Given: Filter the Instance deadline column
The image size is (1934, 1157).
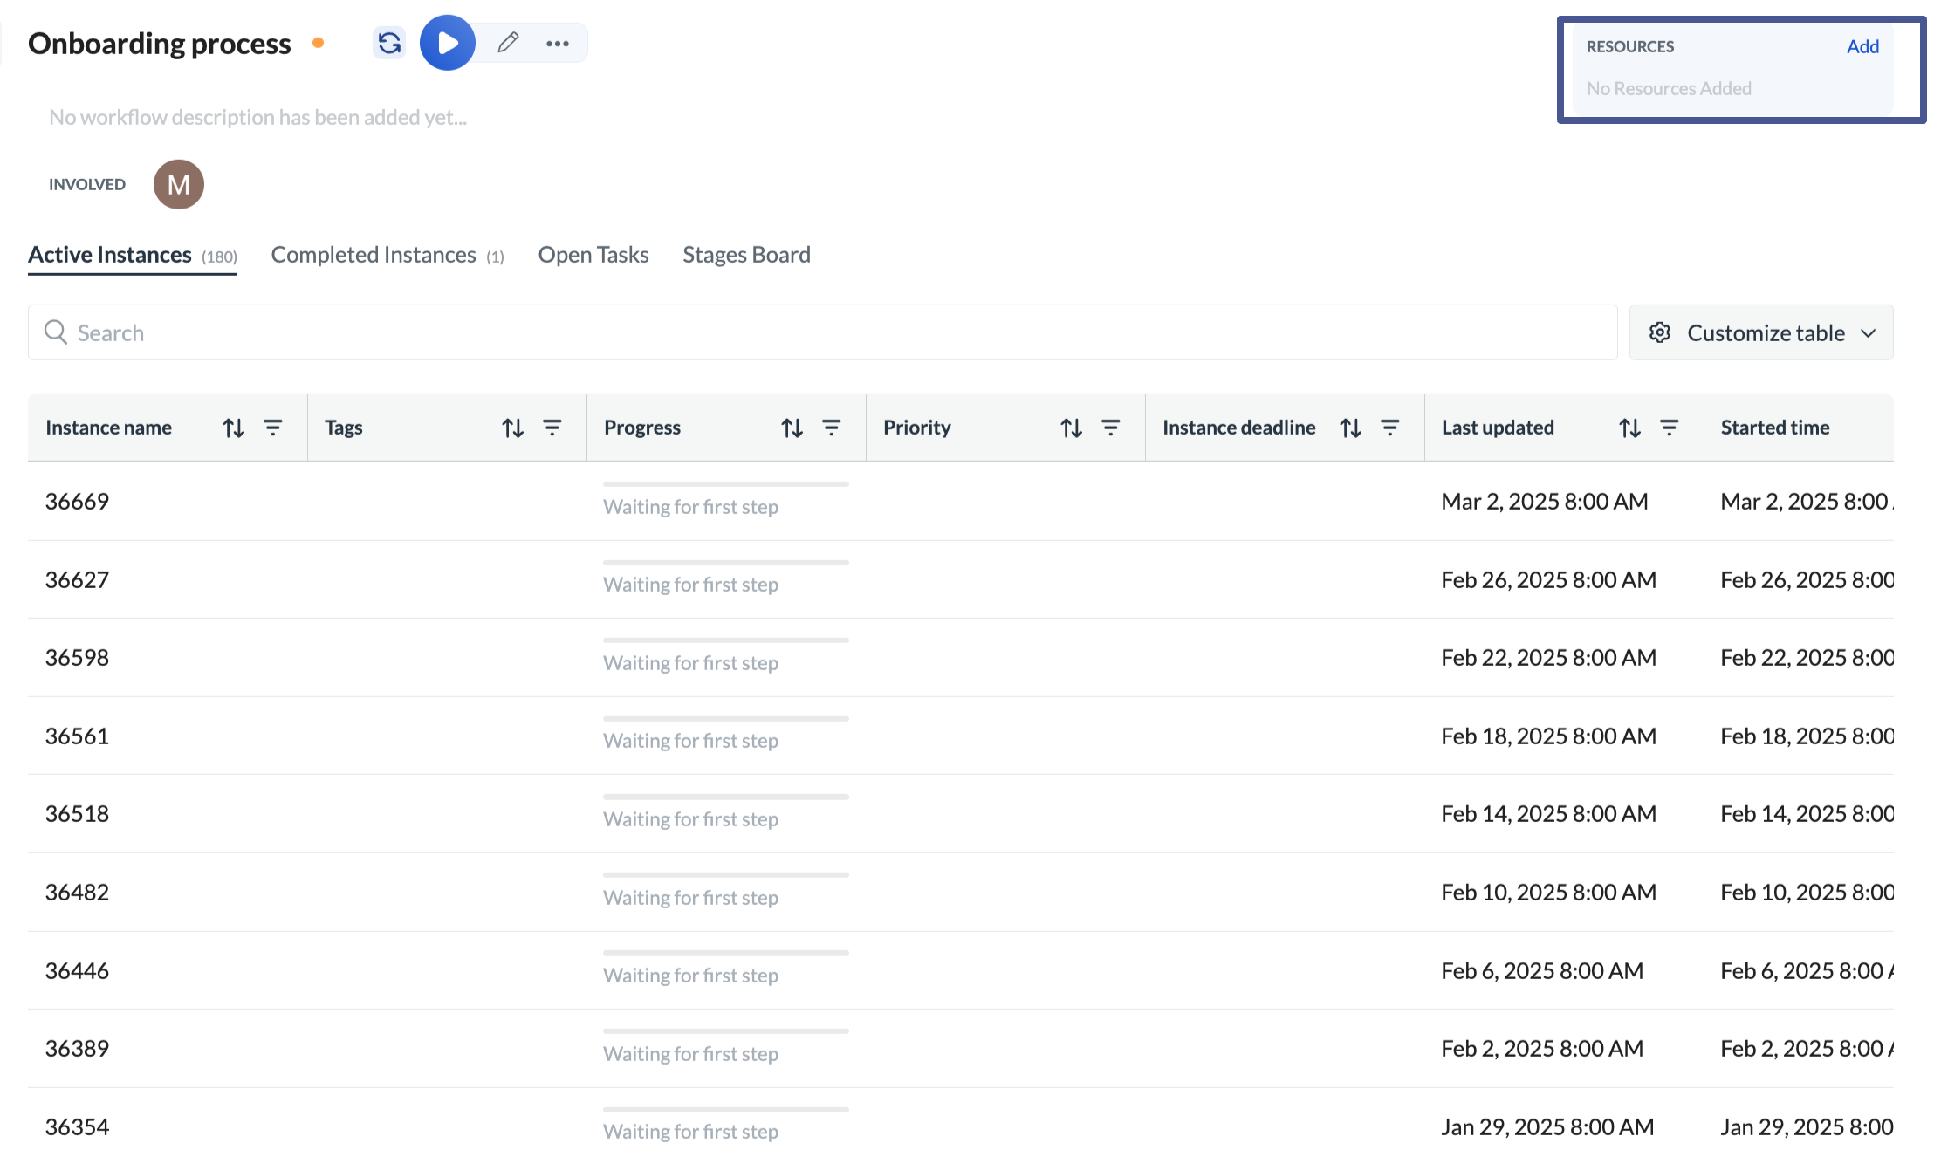Looking at the screenshot, I should point(1390,428).
